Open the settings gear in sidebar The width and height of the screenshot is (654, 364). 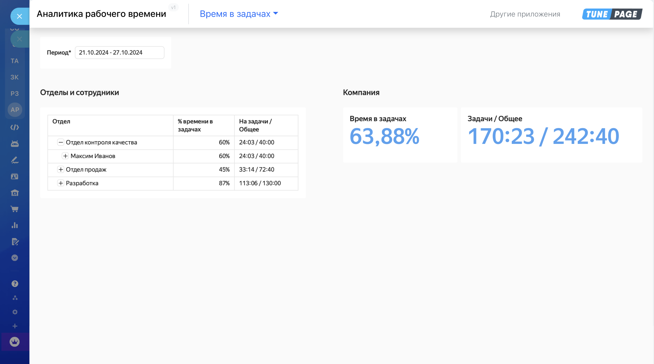[x=15, y=312]
